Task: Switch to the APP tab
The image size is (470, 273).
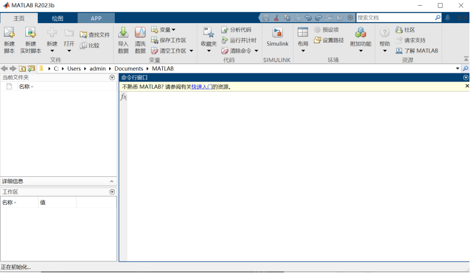Action: point(96,18)
